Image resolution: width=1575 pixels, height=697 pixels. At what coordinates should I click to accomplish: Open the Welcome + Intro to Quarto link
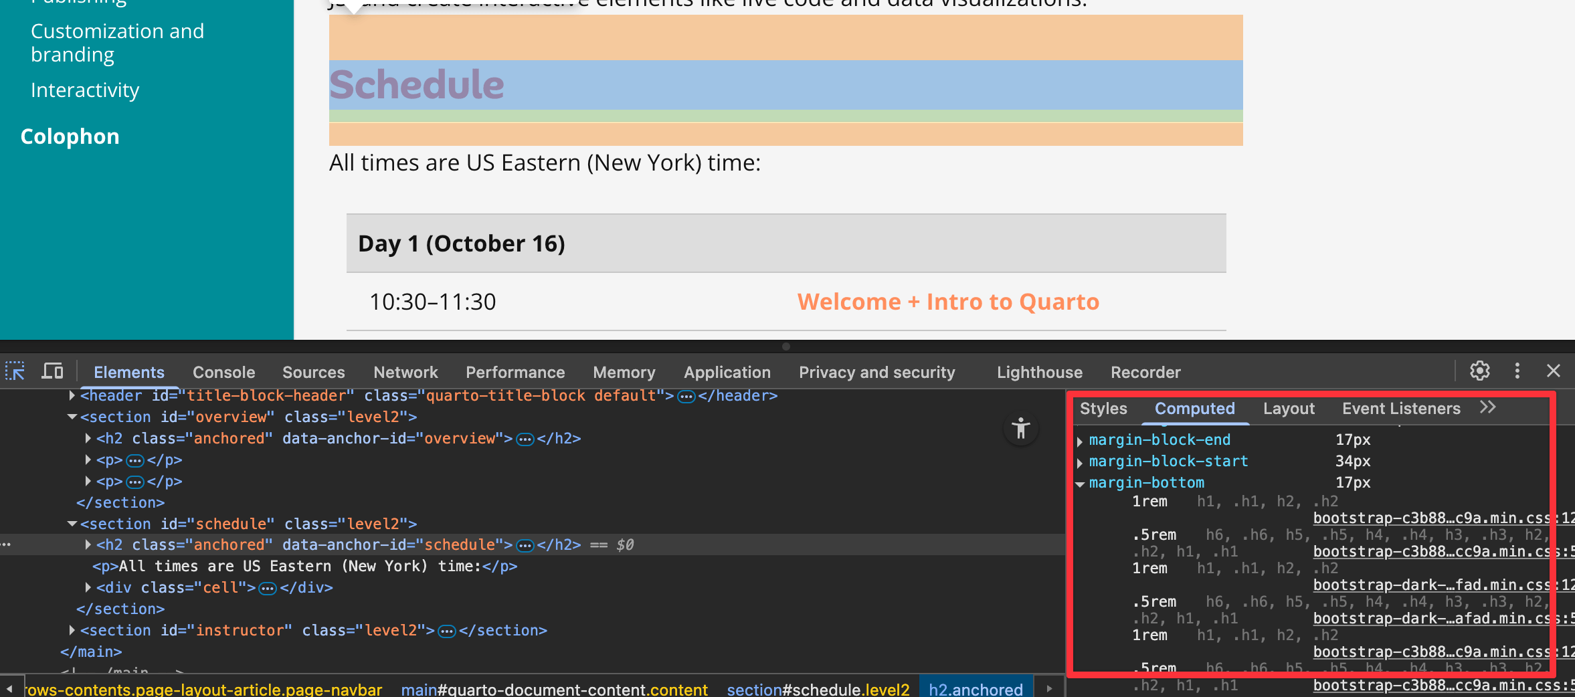(948, 302)
